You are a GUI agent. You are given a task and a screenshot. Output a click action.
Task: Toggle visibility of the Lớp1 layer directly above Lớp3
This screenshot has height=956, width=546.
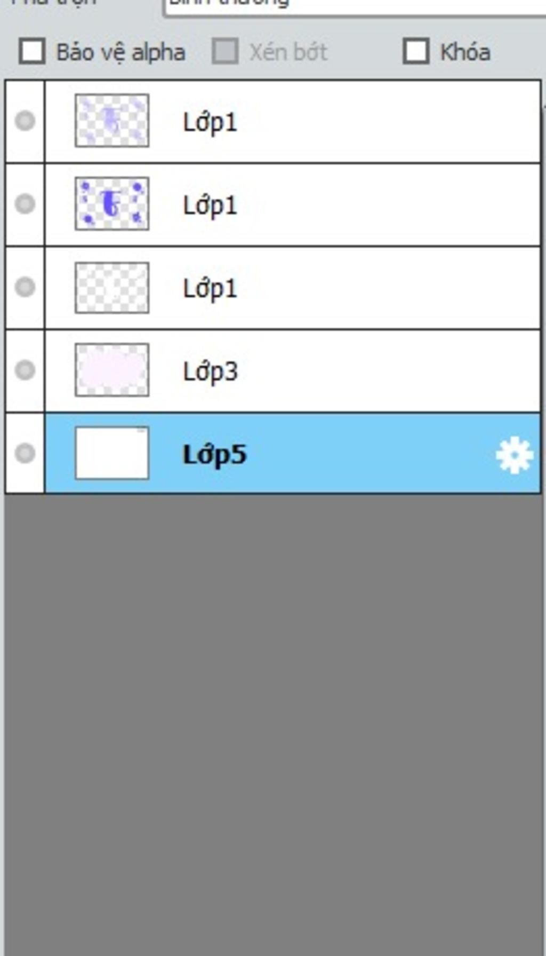pos(25,287)
